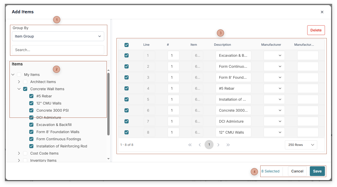Toggle the select-all checkbox in table header
This screenshot has height=187, width=337.
[127, 45]
